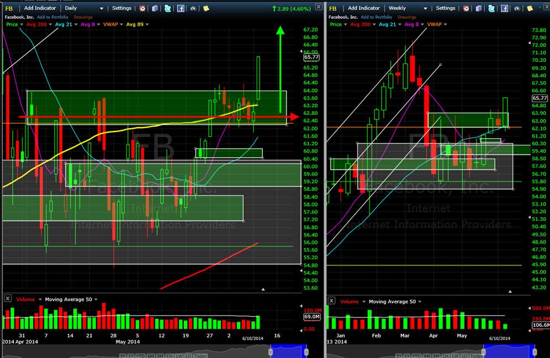The width and height of the screenshot is (550, 358).
Task: Click the 69.0M volume label in Daily chart
Action: tap(312, 317)
